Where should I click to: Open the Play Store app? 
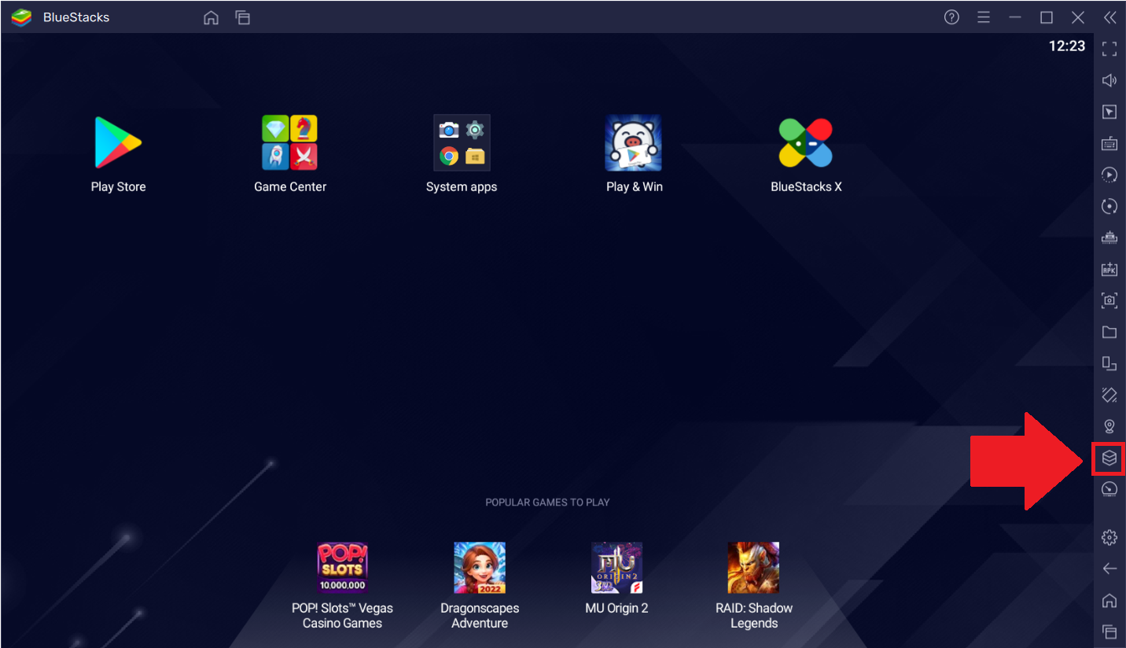tap(118, 142)
